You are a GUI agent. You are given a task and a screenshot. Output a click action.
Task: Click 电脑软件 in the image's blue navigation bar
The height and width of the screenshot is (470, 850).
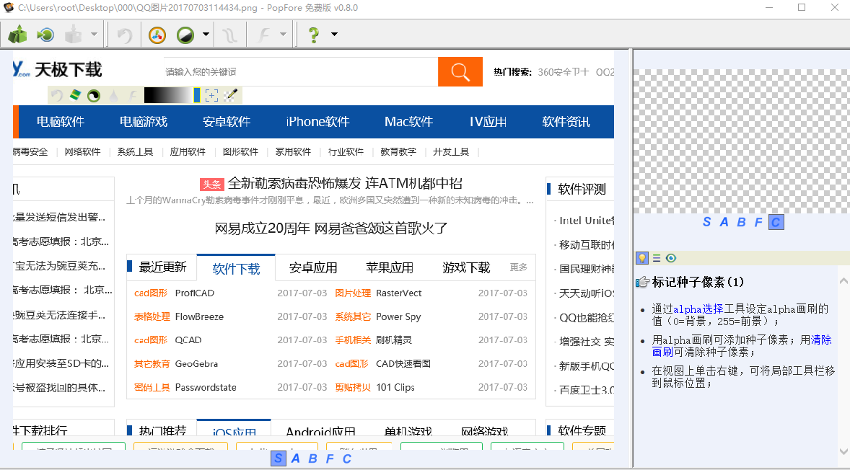click(x=60, y=122)
